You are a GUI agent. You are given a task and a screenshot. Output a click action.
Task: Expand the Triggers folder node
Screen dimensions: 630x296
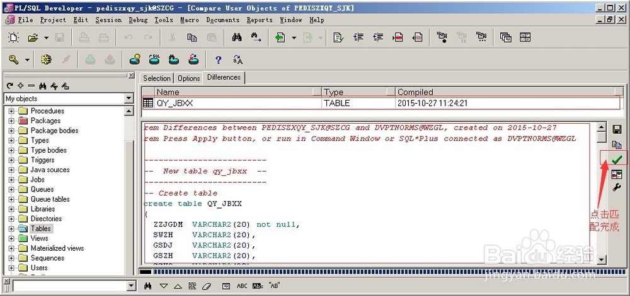click(x=11, y=160)
